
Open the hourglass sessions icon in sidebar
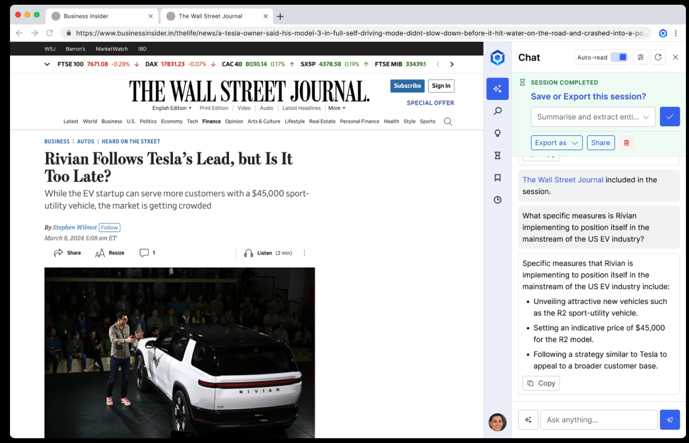[497, 155]
